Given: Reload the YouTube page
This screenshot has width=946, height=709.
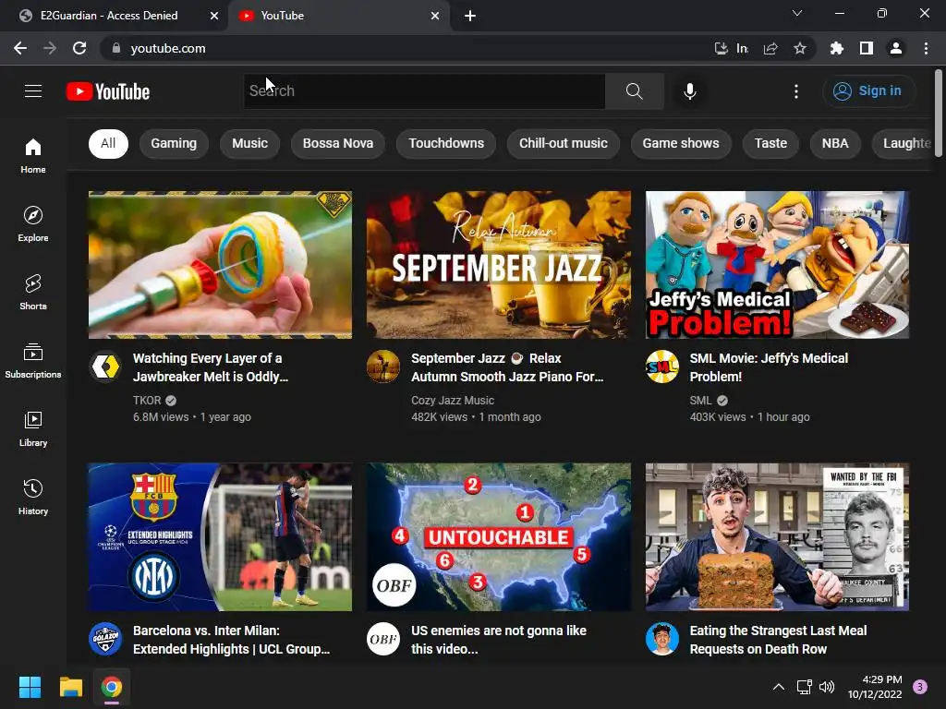Looking at the screenshot, I should pyautogui.click(x=79, y=48).
